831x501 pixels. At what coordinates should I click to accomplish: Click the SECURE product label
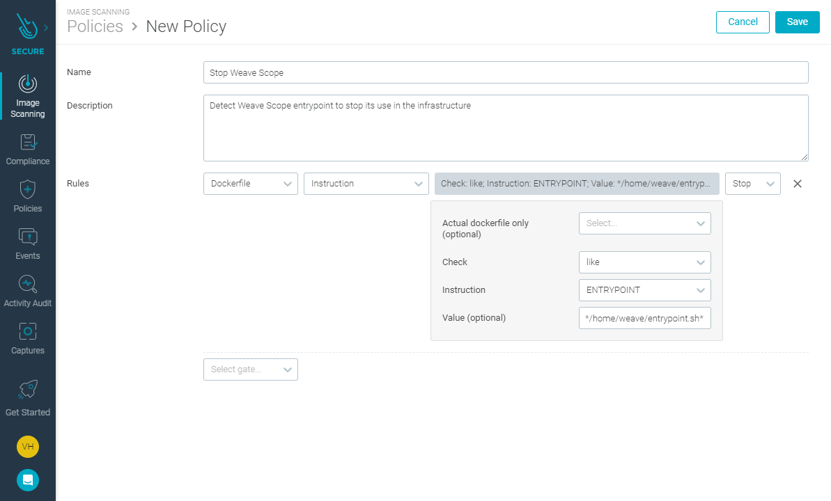pos(28,51)
